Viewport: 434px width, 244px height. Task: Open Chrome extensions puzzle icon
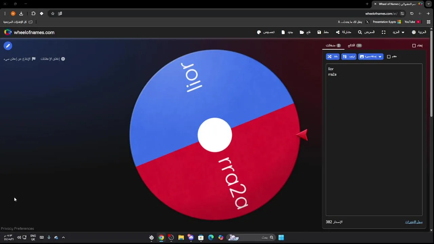33,14
